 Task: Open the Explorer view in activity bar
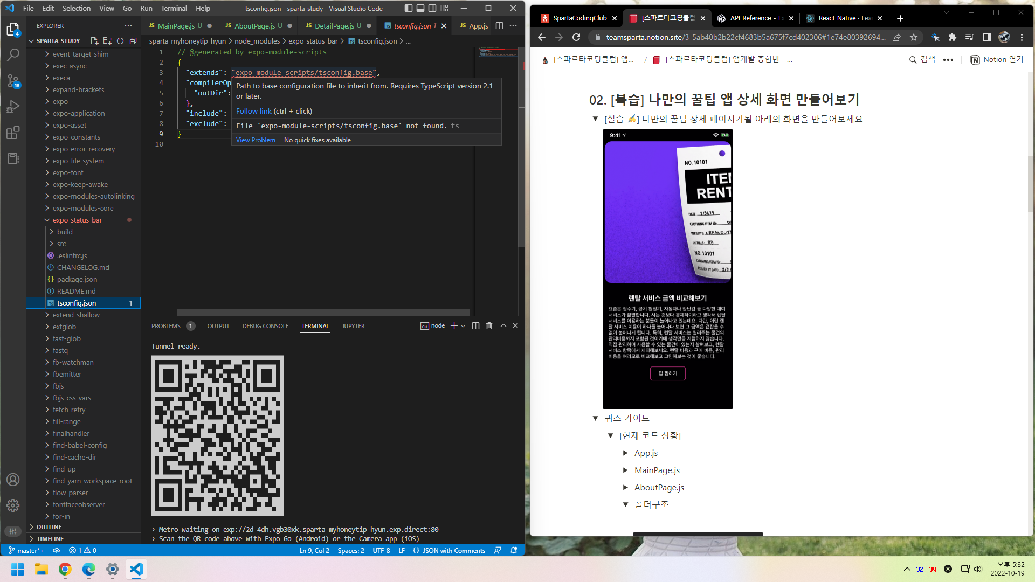[x=13, y=29]
